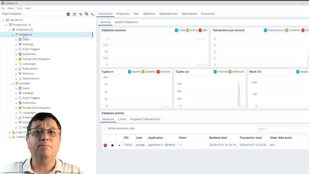The width and height of the screenshot is (309, 174).
Task: Sort by the PID column header
Action: point(126,138)
